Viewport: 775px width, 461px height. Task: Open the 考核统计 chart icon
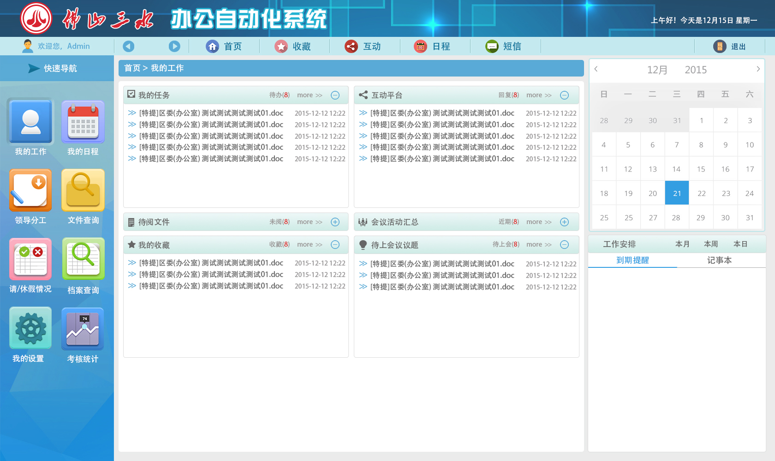(83, 328)
